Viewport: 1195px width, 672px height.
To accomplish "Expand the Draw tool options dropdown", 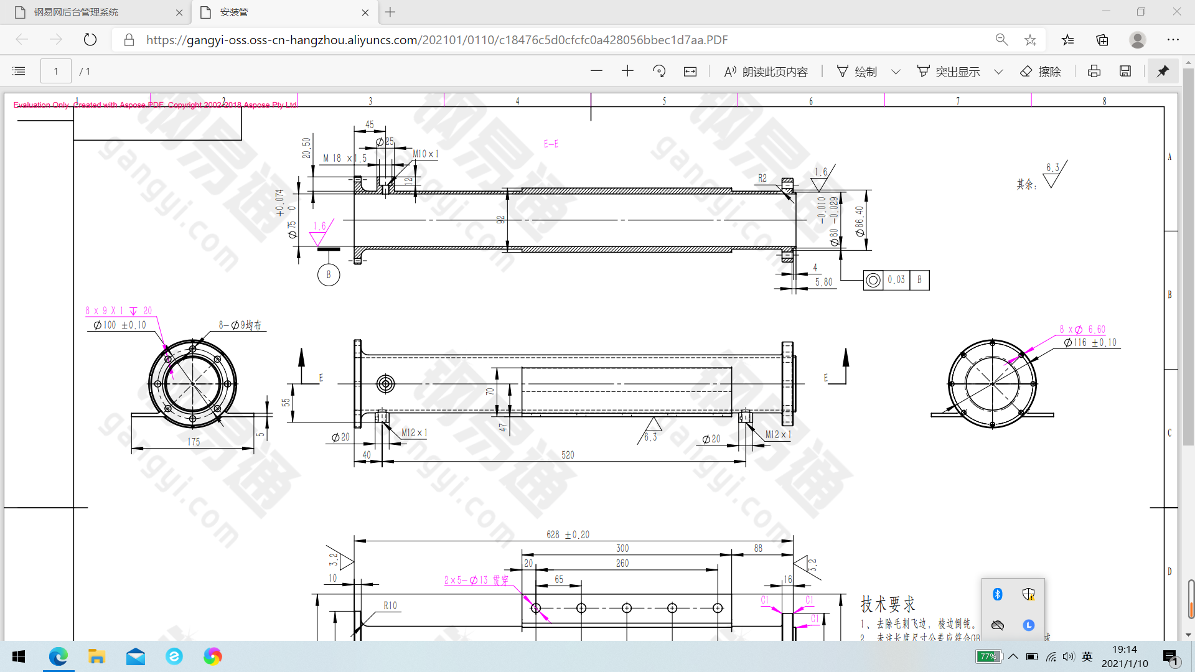I will [896, 72].
